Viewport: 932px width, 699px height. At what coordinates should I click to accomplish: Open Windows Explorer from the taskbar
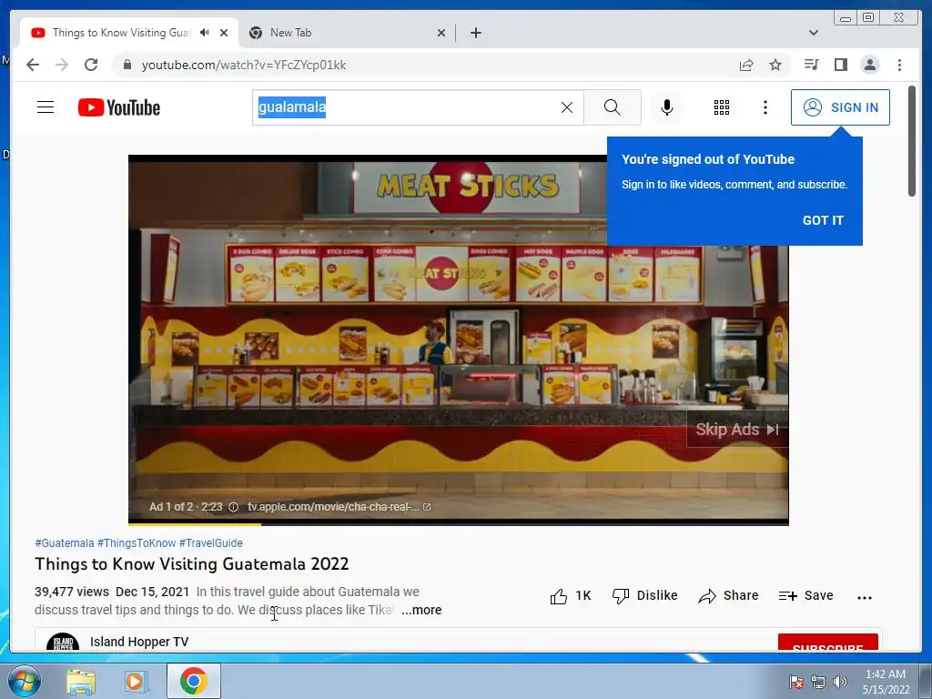[x=81, y=681]
